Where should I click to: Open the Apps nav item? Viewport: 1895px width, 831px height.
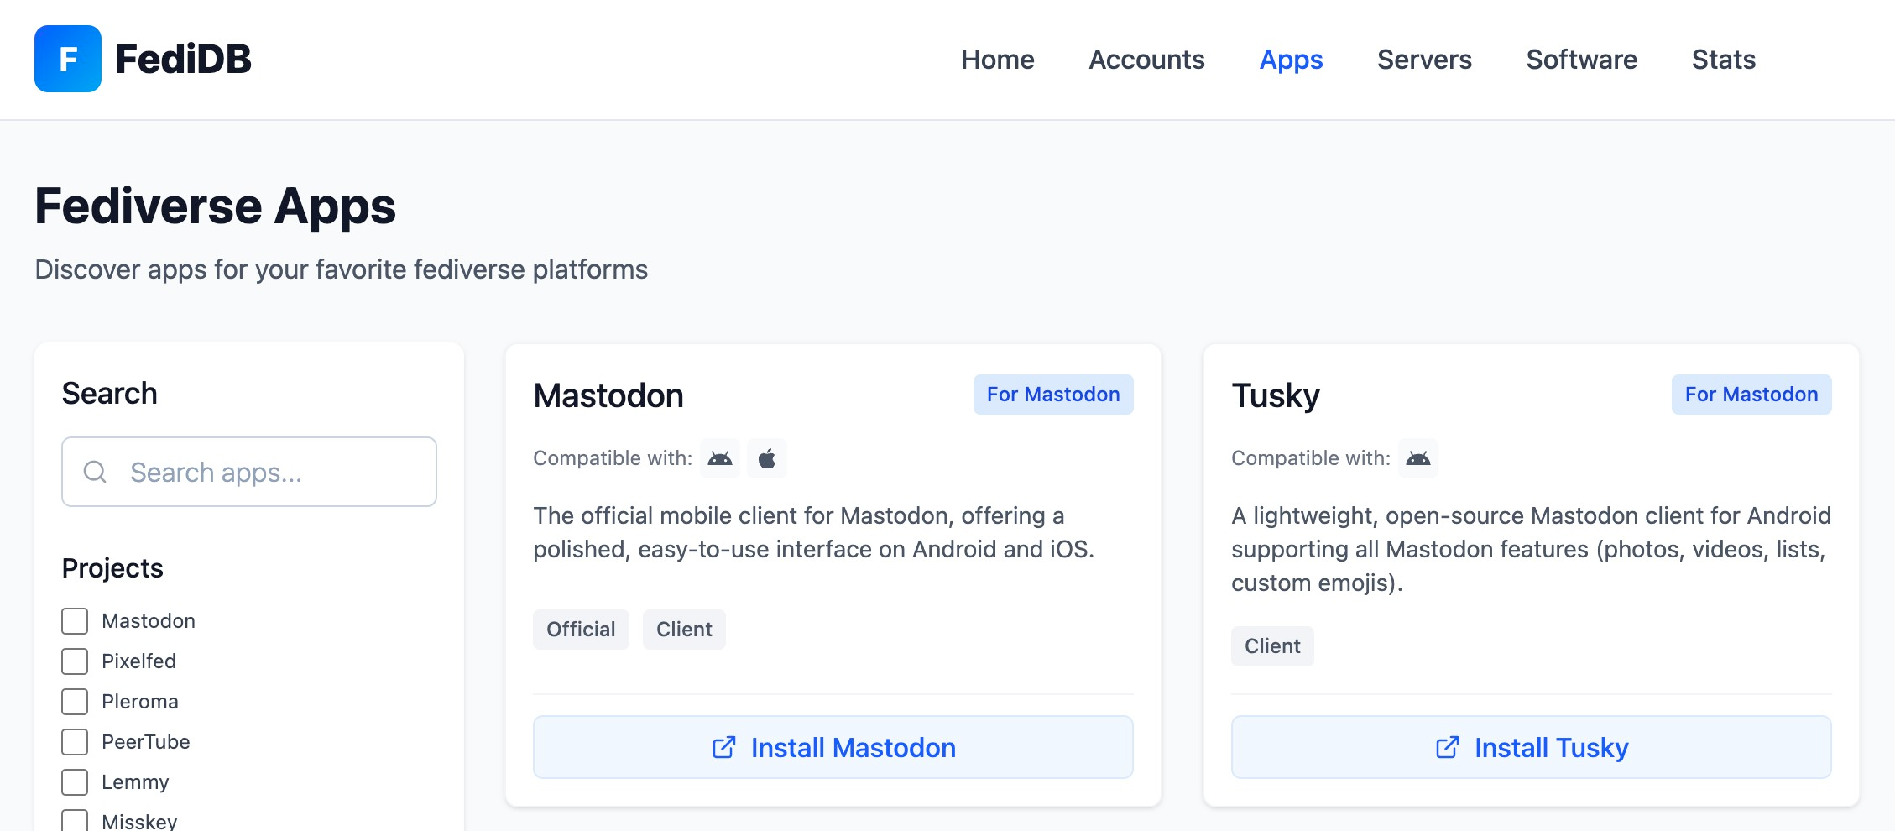[1292, 60]
